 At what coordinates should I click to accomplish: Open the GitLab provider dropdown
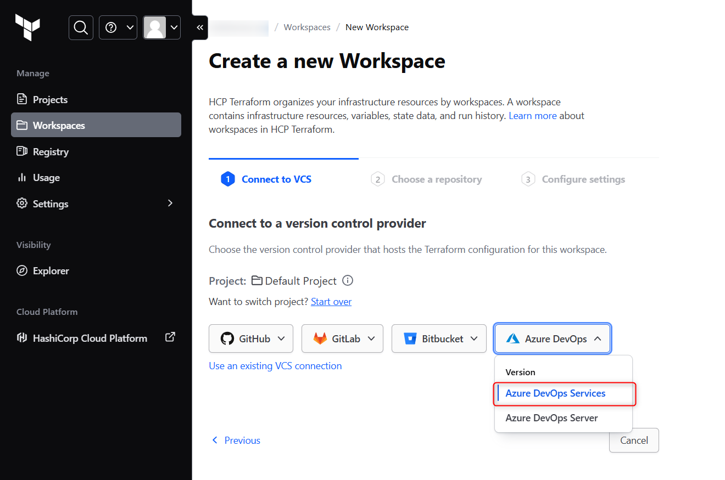point(342,338)
